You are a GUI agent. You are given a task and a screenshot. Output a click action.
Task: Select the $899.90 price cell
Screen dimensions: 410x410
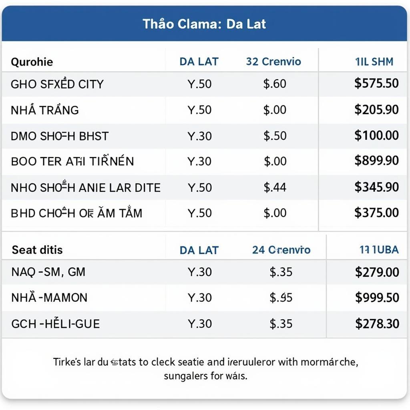(376, 161)
